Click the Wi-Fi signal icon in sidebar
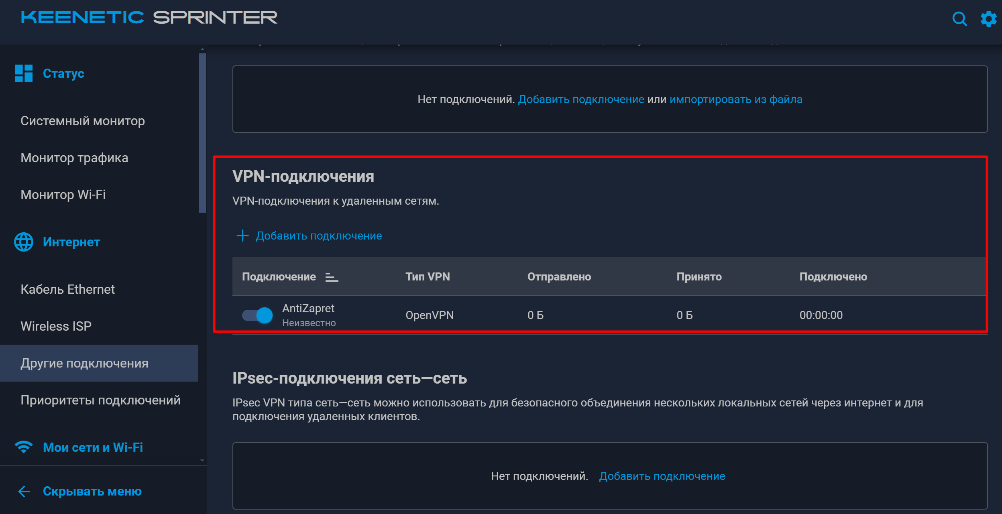1002x514 pixels. pos(24,447)
